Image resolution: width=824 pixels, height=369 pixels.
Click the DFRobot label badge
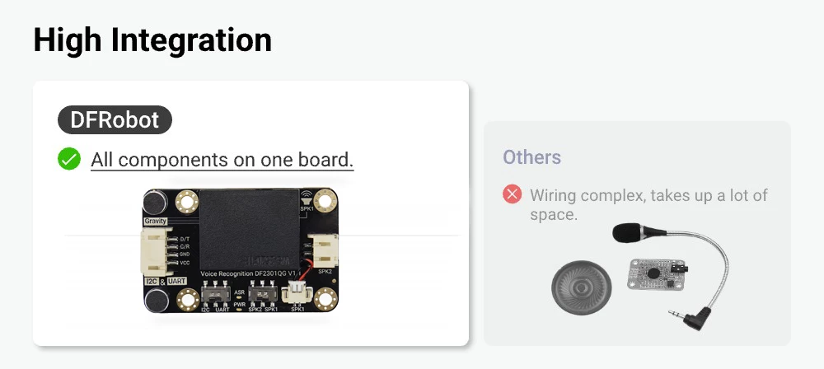point(115,120)
